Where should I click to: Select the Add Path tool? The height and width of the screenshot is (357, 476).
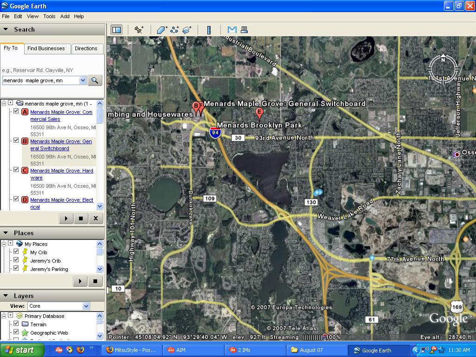pos(174,30)
